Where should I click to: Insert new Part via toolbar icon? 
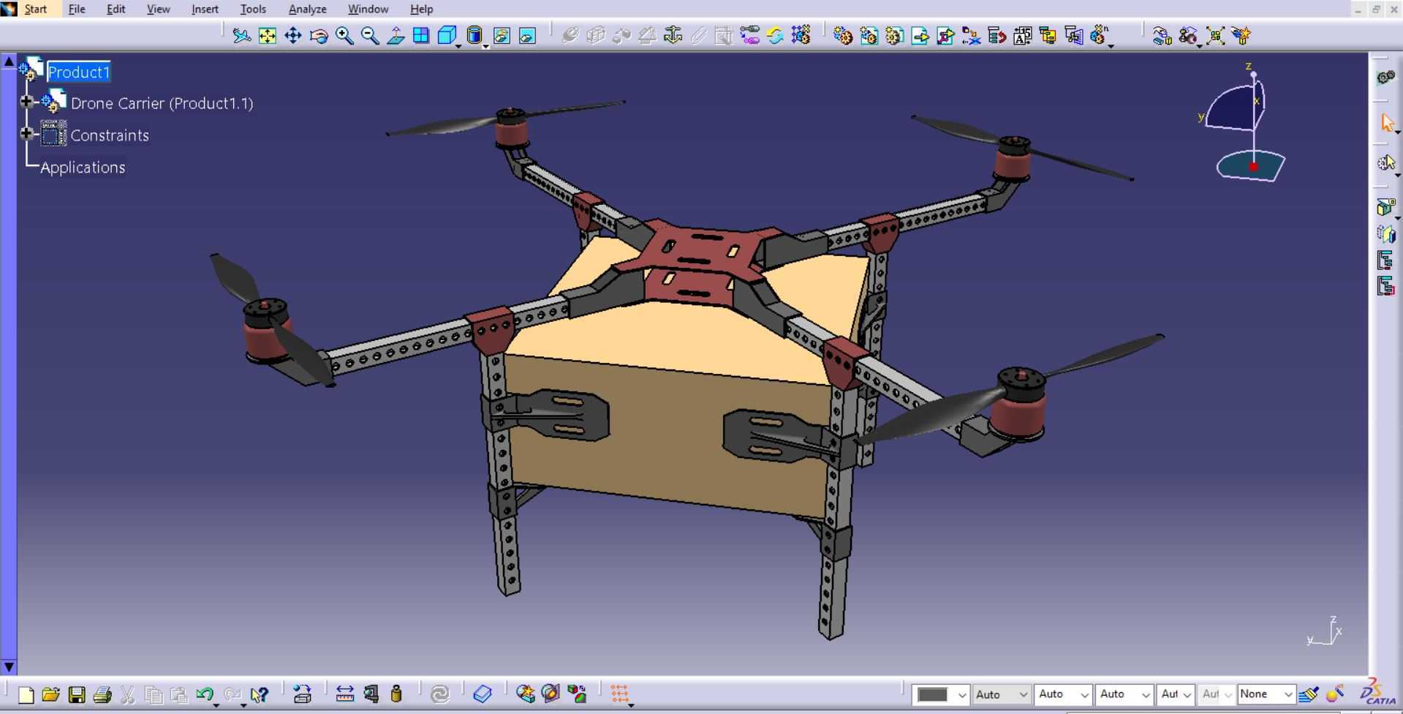894,35
